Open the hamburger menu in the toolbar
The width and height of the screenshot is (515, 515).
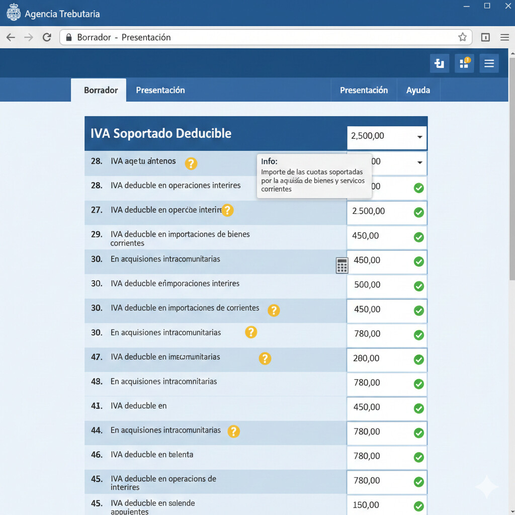(488, 63)
